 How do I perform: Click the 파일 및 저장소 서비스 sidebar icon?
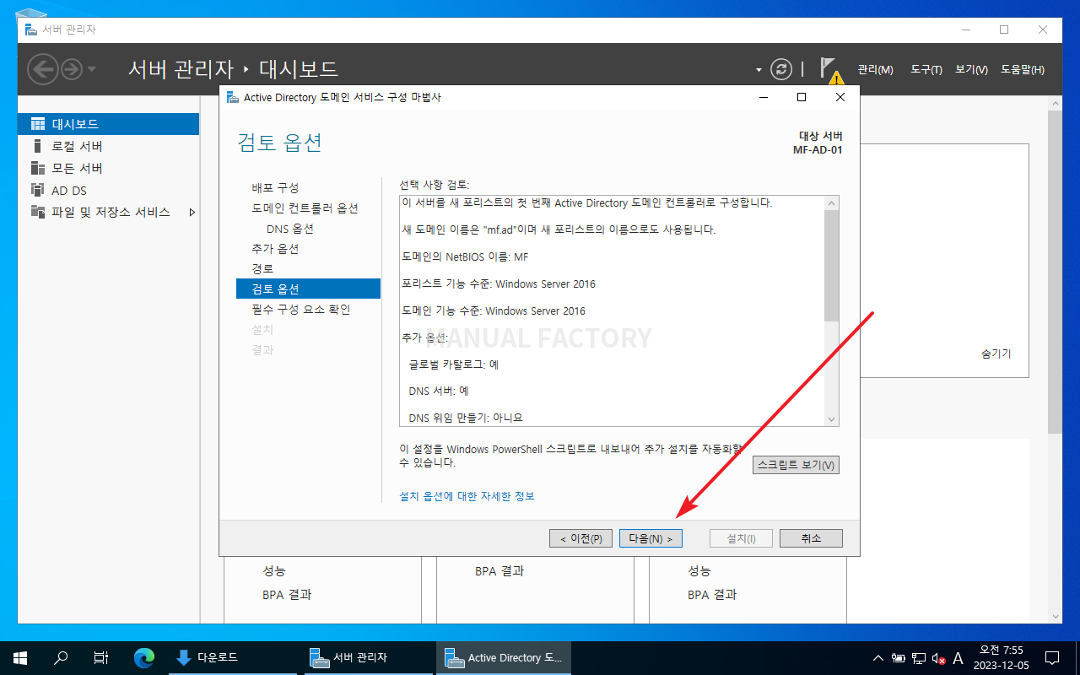pos(37,212)
